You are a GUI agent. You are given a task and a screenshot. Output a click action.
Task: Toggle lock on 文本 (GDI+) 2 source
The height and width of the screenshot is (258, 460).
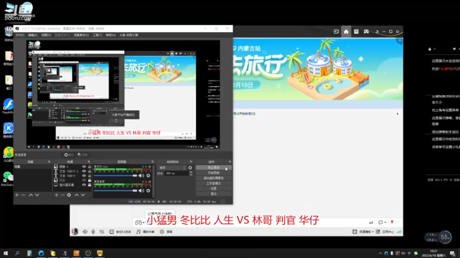click(90, 171)
